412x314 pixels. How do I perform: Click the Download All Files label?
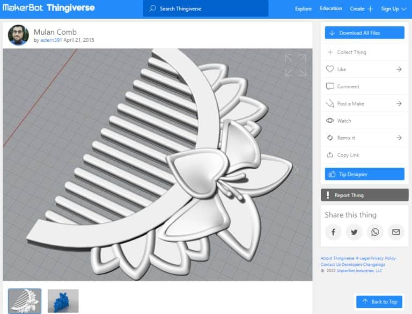pyautogui.click(x=359, y=33)
